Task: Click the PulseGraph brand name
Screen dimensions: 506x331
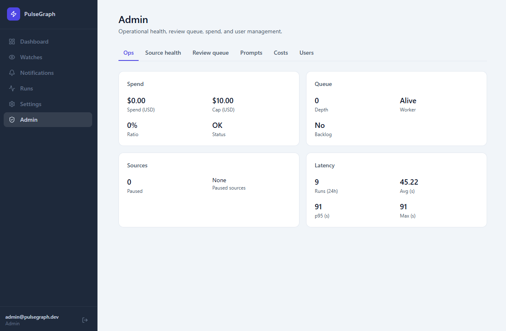Action: click(x=39, y=14)
